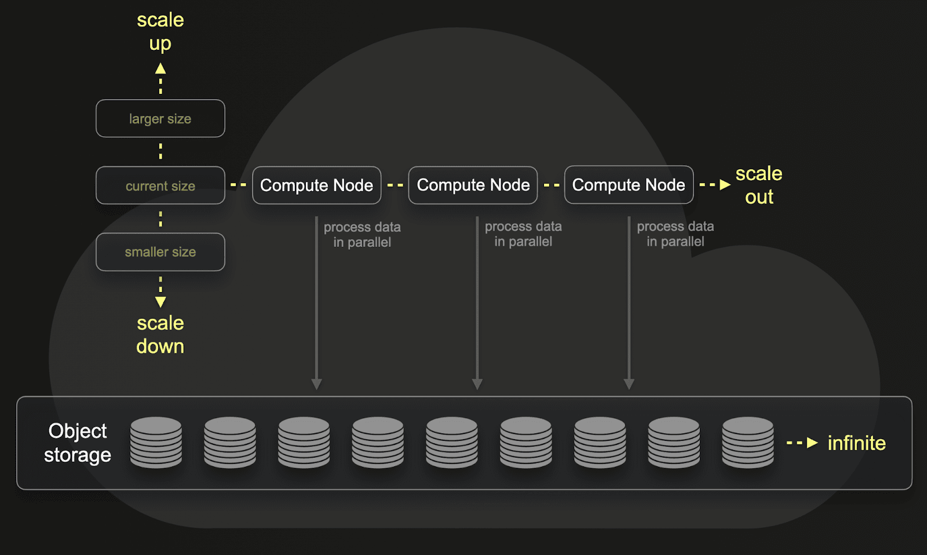Click the gray arrowhead below leftmost Compute Node
This screenshot has width=927, height=555.
coord(316,384)
